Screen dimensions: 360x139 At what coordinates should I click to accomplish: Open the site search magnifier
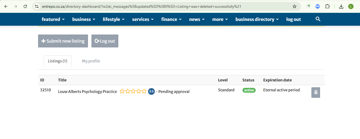[318, 19]
